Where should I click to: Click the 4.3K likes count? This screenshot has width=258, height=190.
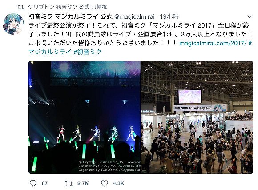(x=118, y=183)
